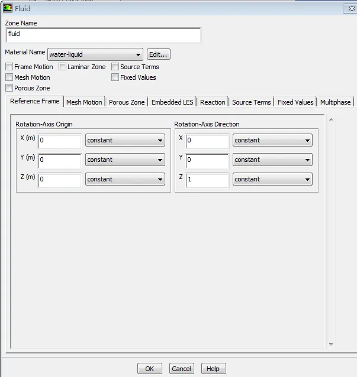Click the Edit... material button
The width and height of the screenshot is (357, 377).
click(x=158, y=54)
